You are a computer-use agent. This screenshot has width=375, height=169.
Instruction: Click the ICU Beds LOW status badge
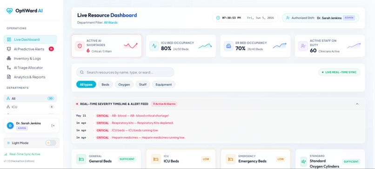click(206, 159)
